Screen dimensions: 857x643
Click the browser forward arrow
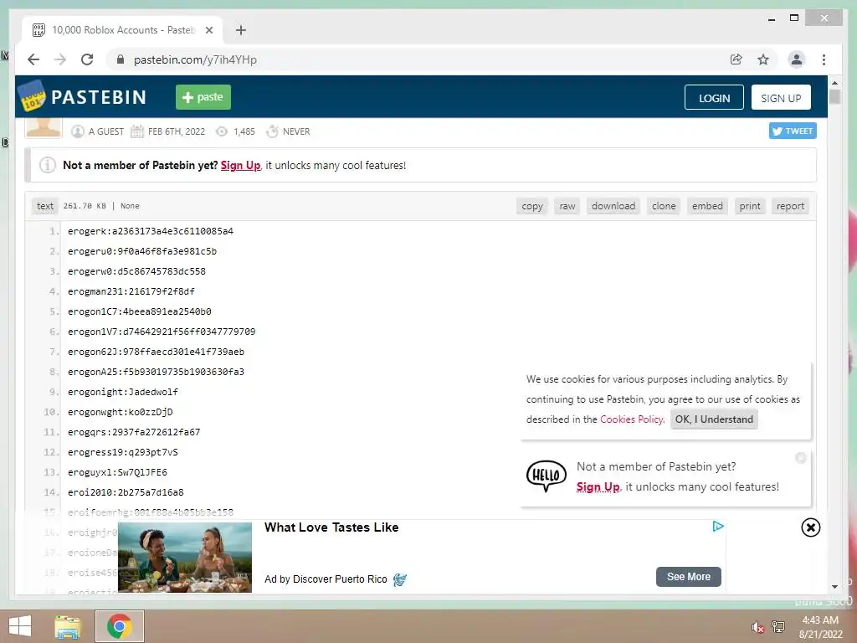60,59
